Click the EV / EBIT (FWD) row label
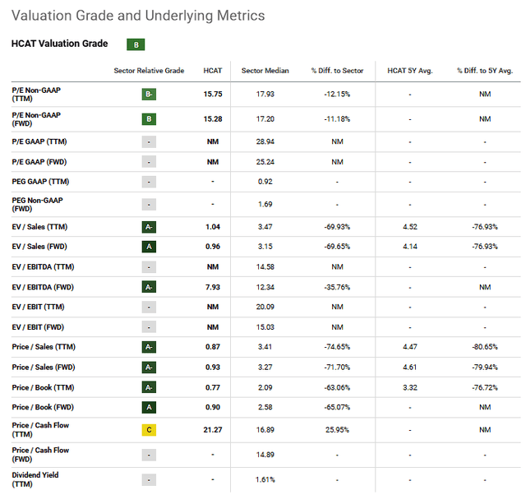The height and width of the screenshot is (504, 526). pyautogui.click(x=39, y=326)
